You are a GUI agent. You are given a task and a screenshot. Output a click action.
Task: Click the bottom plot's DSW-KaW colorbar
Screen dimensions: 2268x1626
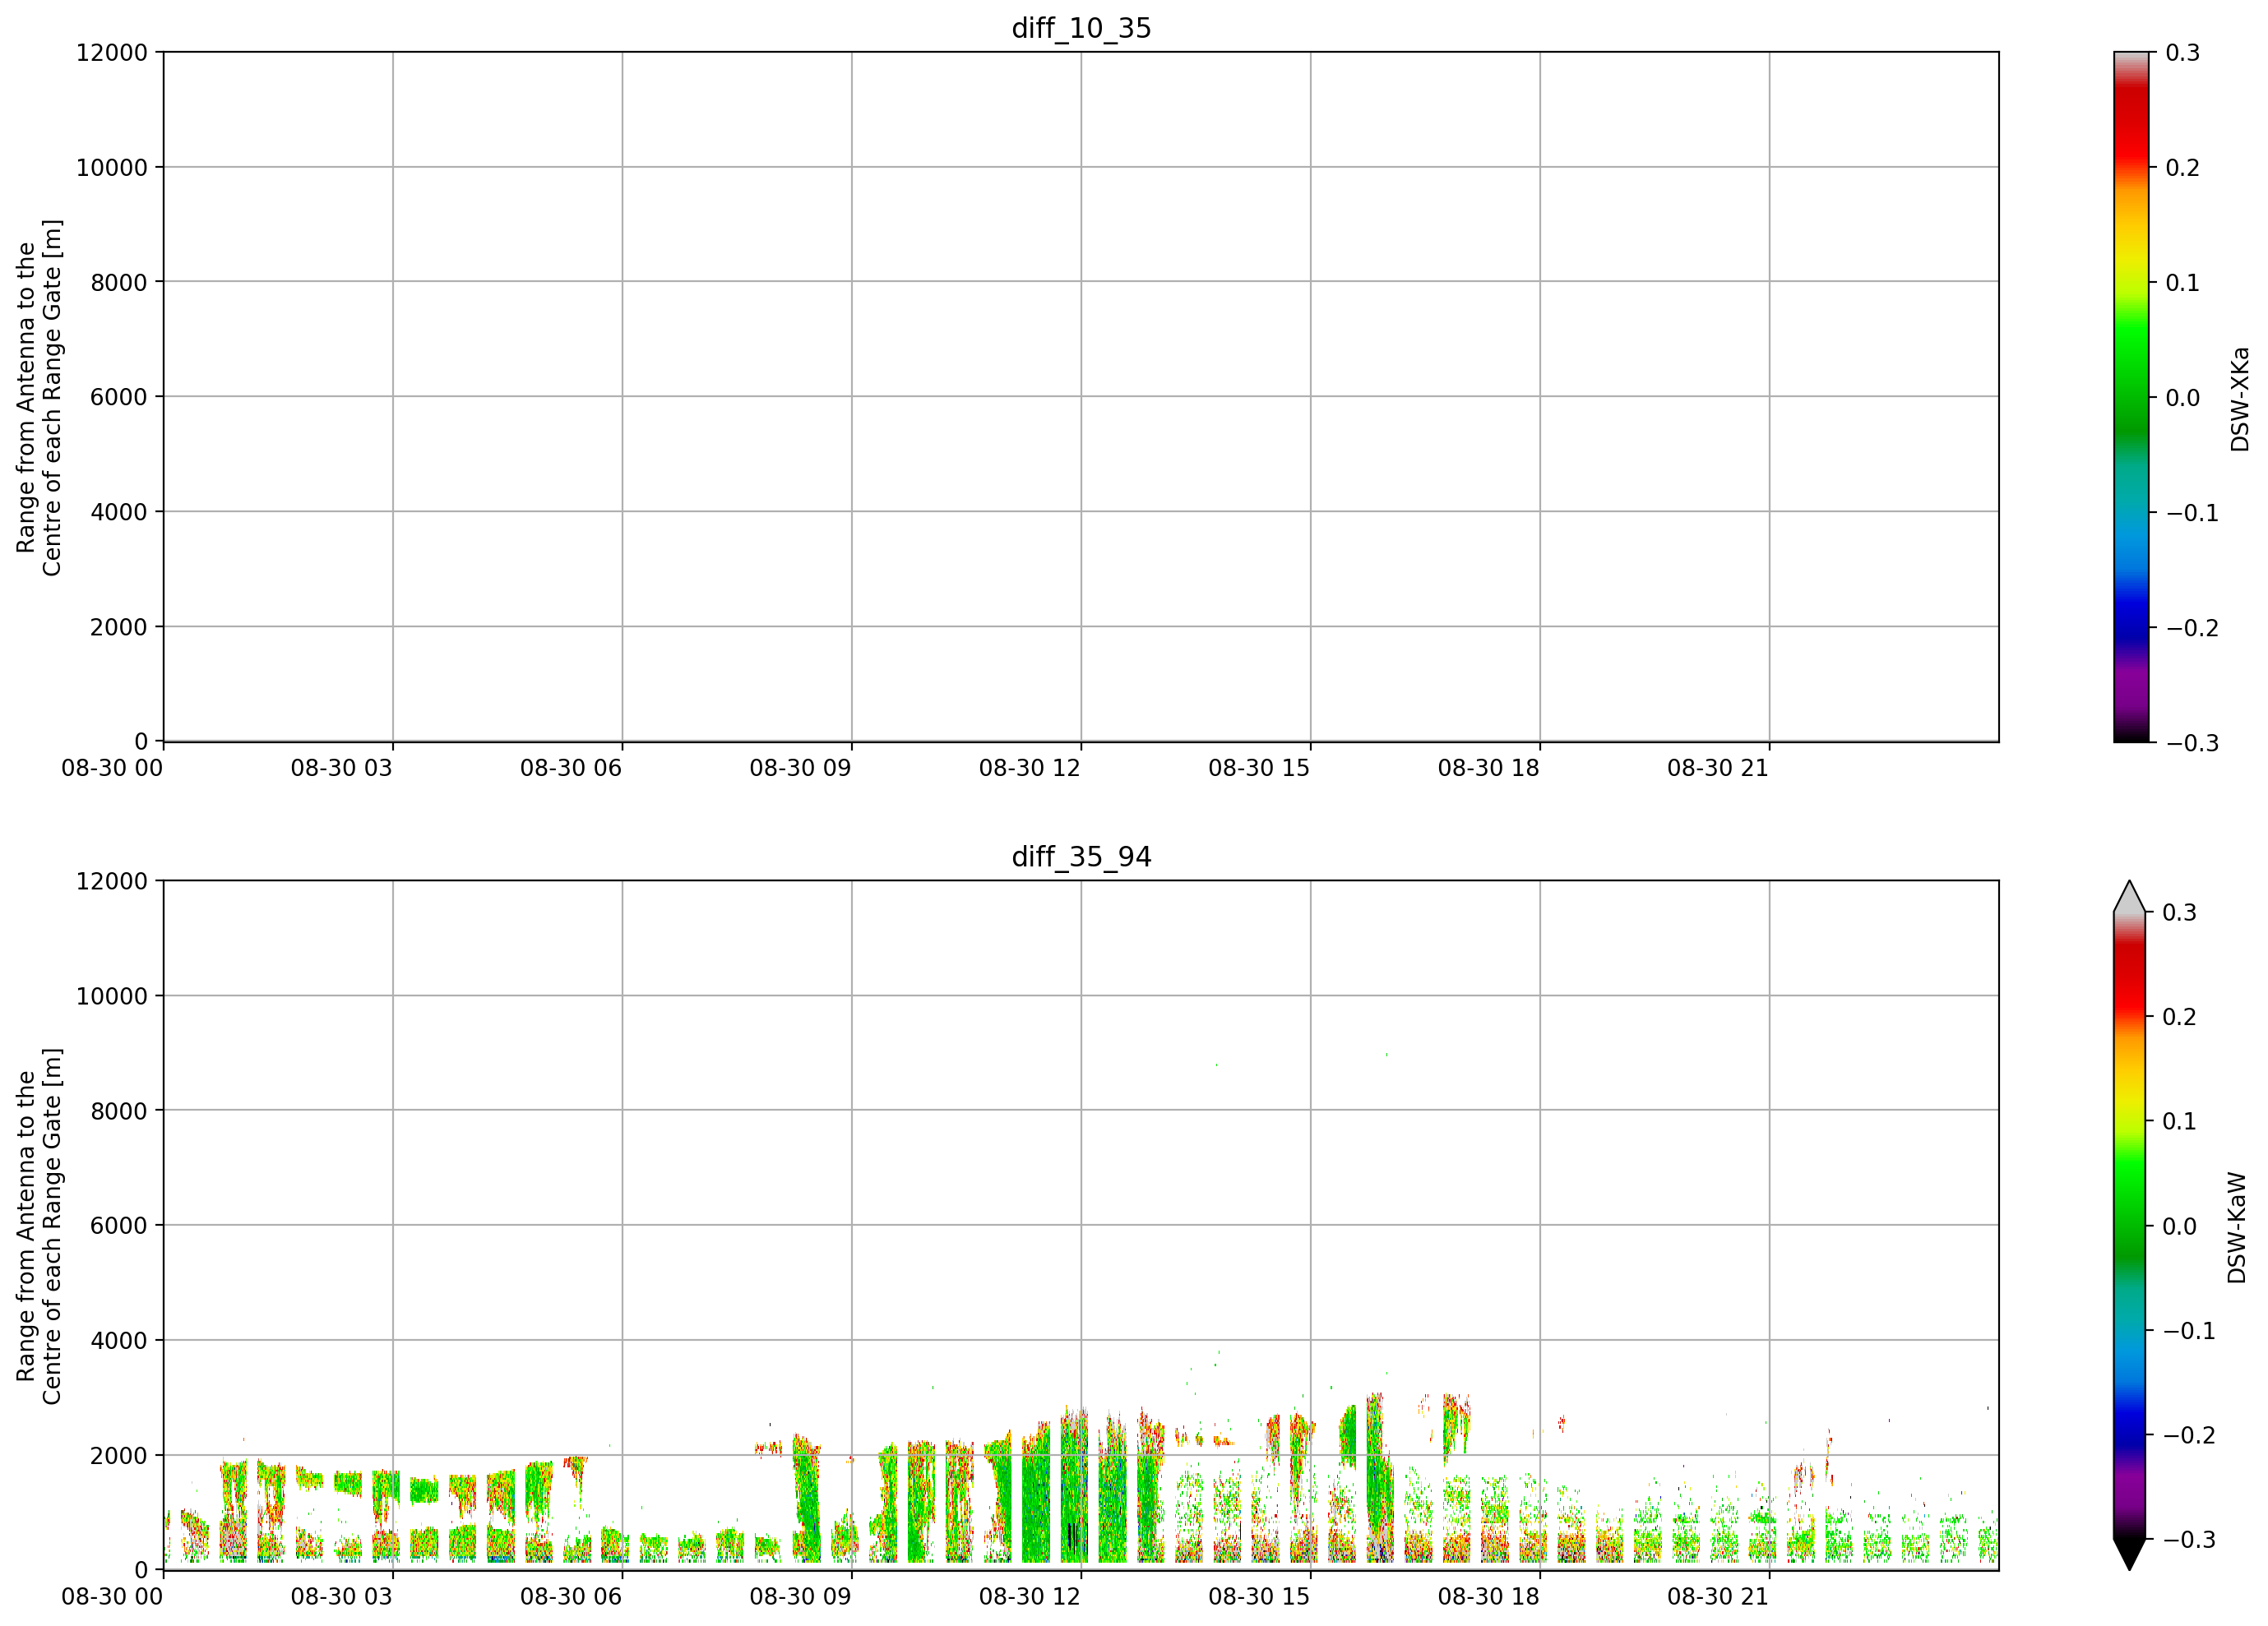tap(2130, 1225)
